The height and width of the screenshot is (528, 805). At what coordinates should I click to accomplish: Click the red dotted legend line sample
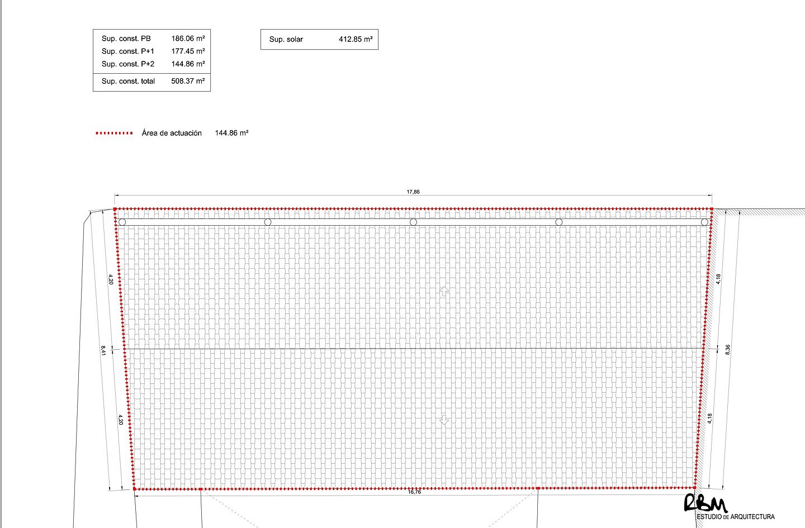(114, 133)
